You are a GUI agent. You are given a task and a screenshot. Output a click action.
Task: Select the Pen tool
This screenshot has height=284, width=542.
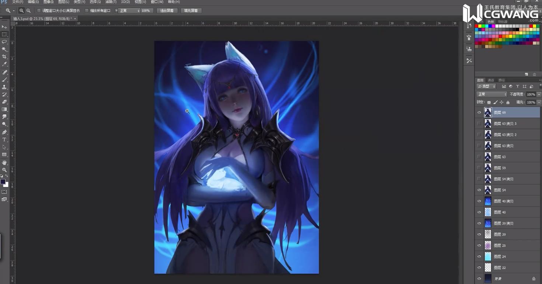[4, 132]
